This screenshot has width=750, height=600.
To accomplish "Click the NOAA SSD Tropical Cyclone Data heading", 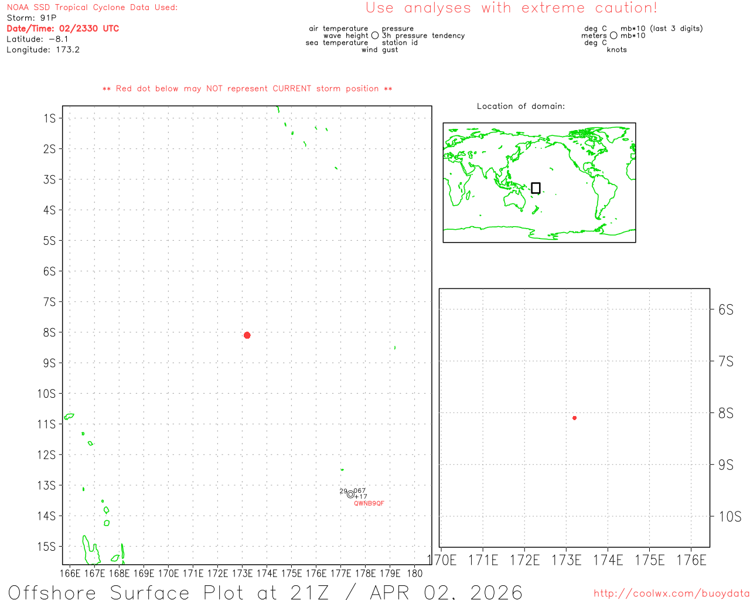I will [x=92, y=8].
